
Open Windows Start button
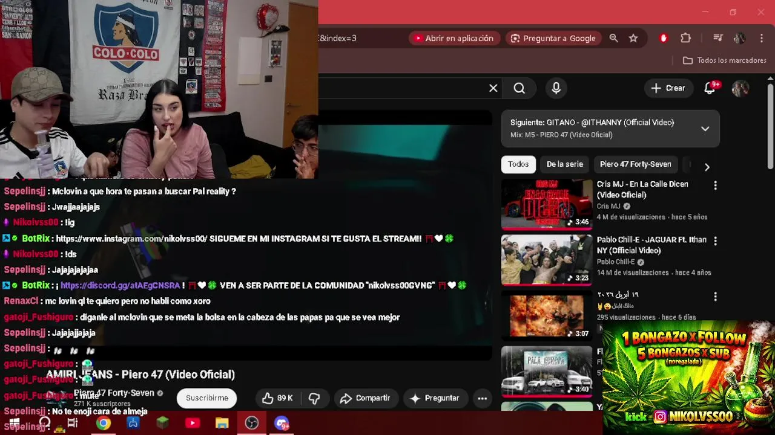click(15, 423)
